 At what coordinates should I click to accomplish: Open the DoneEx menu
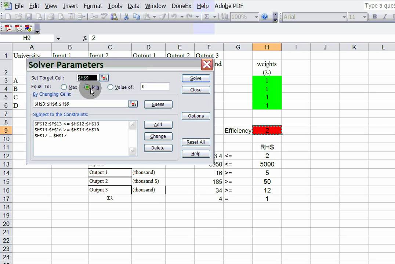pos(181,6)
